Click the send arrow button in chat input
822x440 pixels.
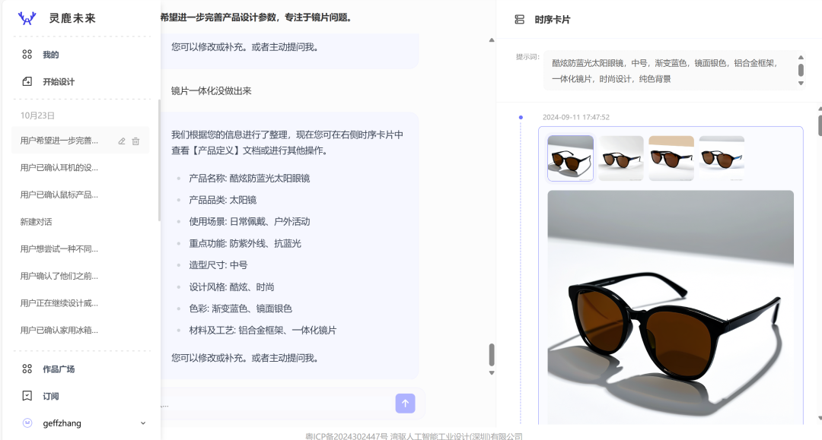pos(406,403)
